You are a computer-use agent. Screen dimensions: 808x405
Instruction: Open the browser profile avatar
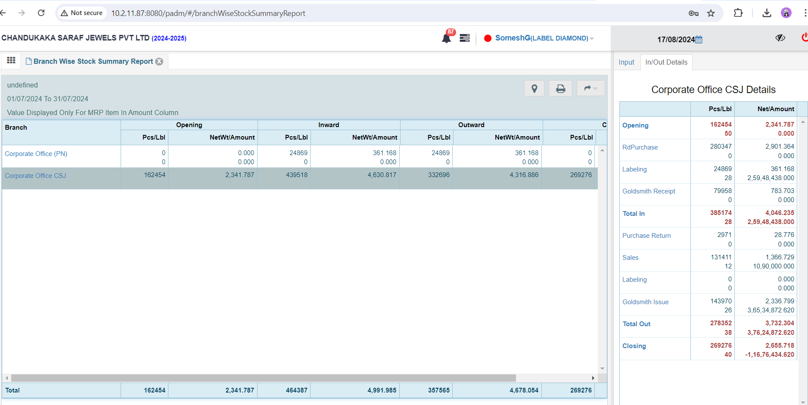[786, 13]
